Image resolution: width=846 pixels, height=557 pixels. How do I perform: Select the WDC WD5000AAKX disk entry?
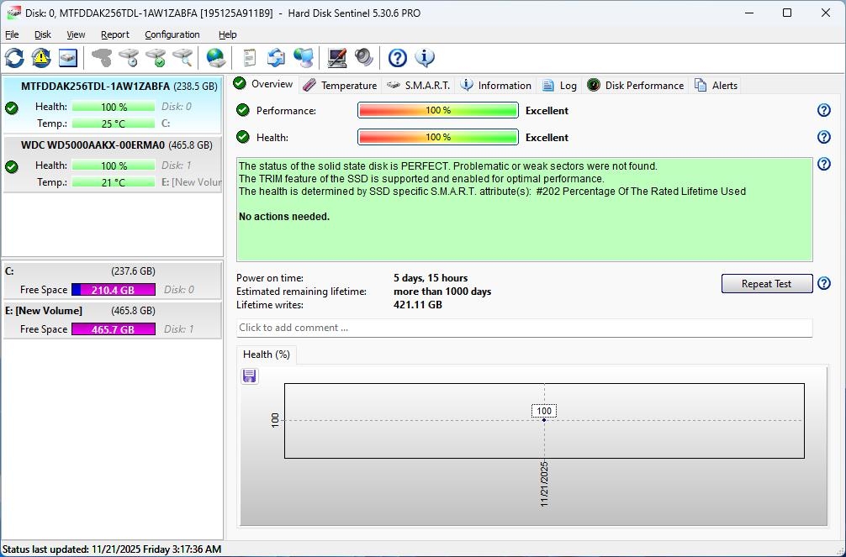coord(93,145)
